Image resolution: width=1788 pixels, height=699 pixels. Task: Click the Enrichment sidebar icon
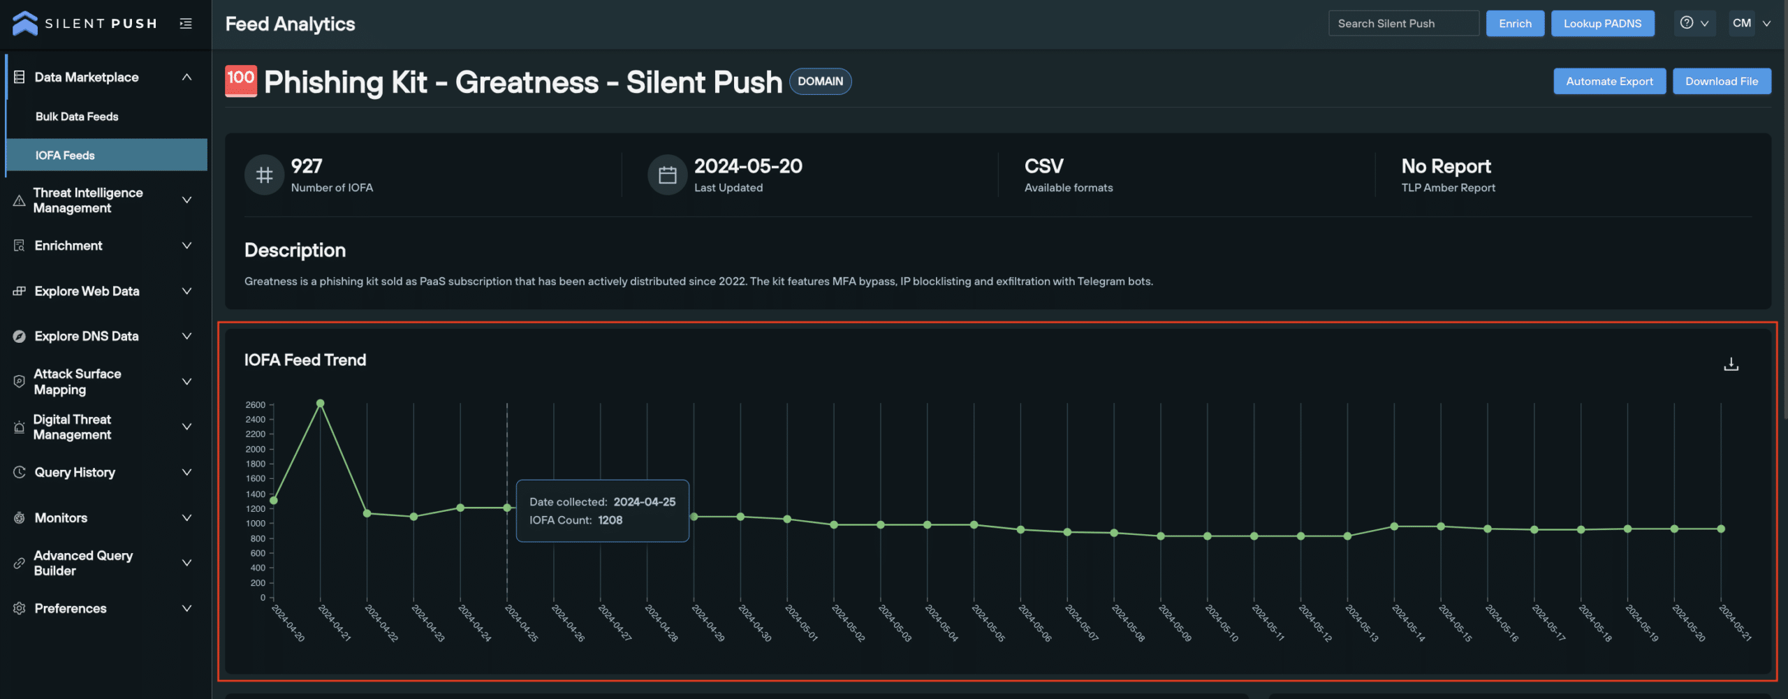pyautogui.click(x=20, y=246)
